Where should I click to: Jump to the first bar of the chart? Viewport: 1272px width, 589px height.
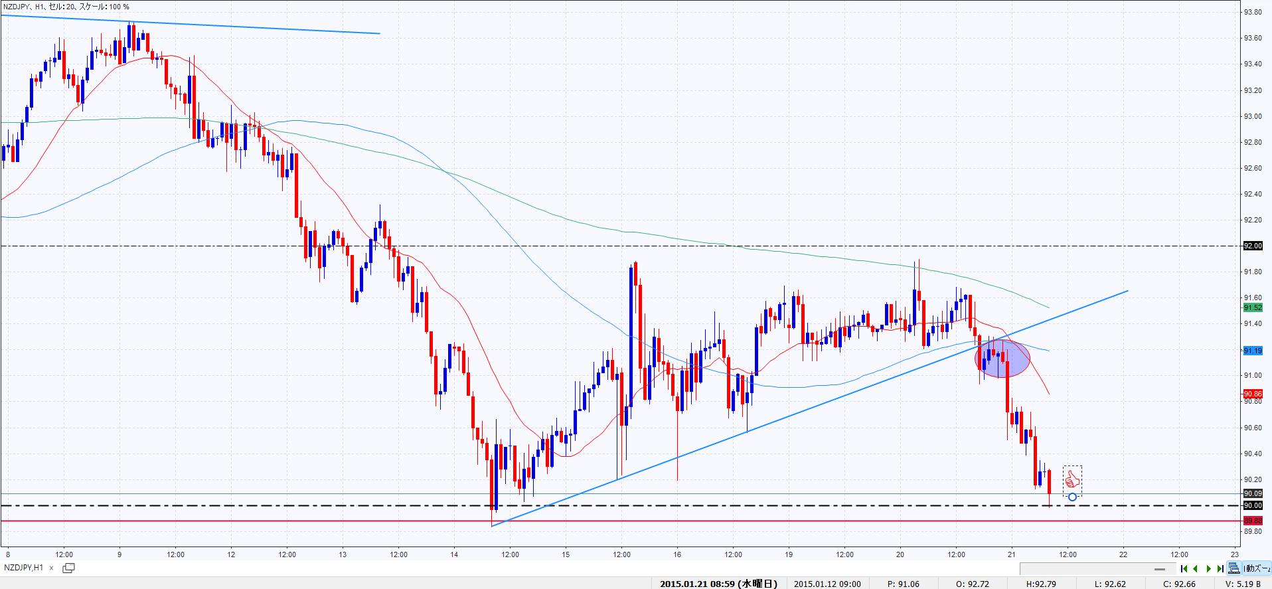click(1184, 568)
